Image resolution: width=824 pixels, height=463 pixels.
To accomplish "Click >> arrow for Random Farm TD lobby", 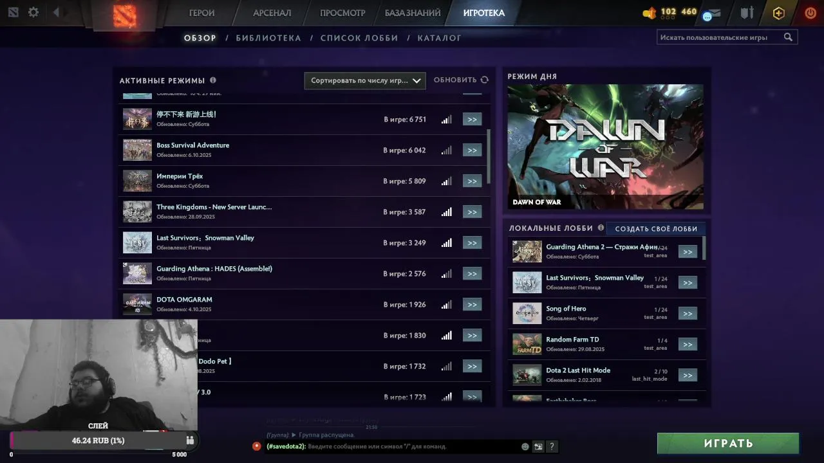I will (688, 344).
